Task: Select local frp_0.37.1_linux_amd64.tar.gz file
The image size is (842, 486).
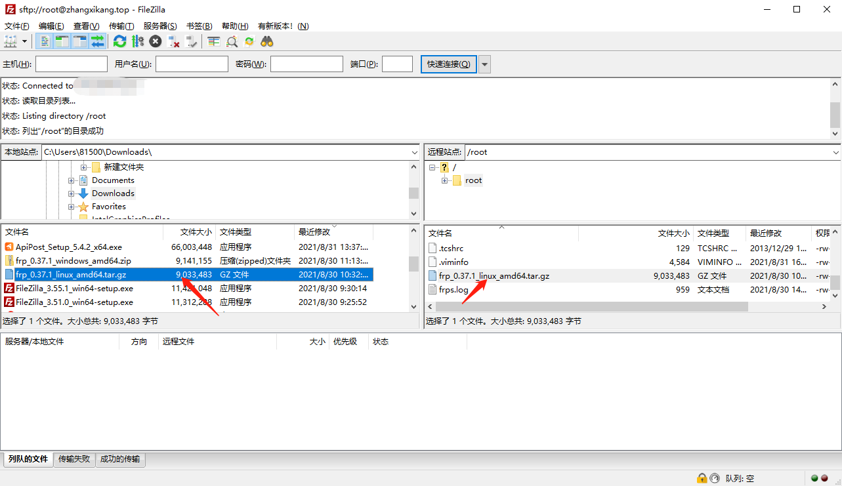Action: (188, 275)
